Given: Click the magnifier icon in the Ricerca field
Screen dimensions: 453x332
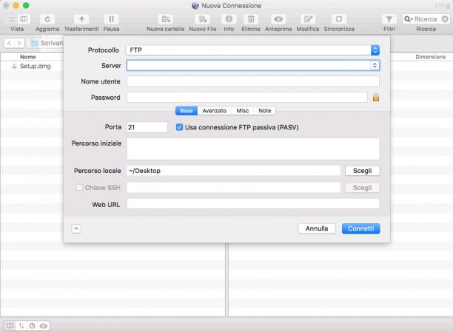Looking at the screenshot, I should coord(408,19).
